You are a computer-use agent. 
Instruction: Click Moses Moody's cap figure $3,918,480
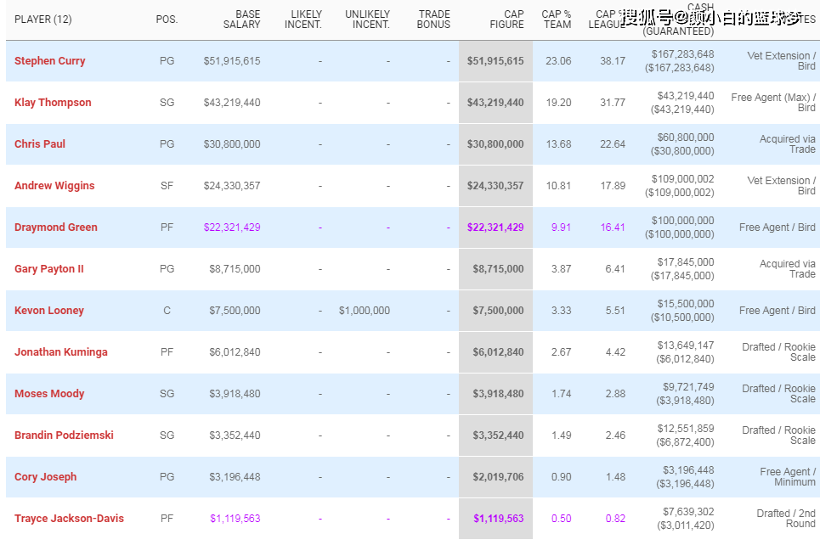pos(499,393)
